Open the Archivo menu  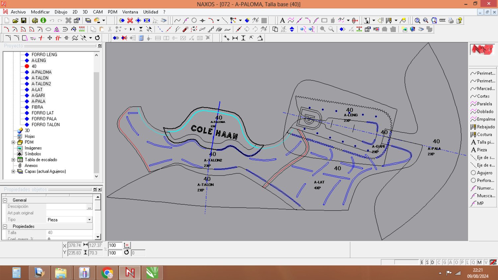(x=18, y=12)
